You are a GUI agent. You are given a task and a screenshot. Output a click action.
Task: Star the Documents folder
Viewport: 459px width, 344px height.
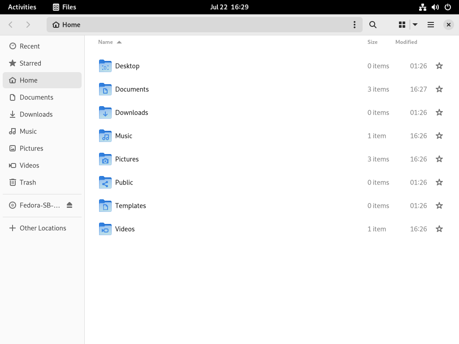click(x=439, y=89)
